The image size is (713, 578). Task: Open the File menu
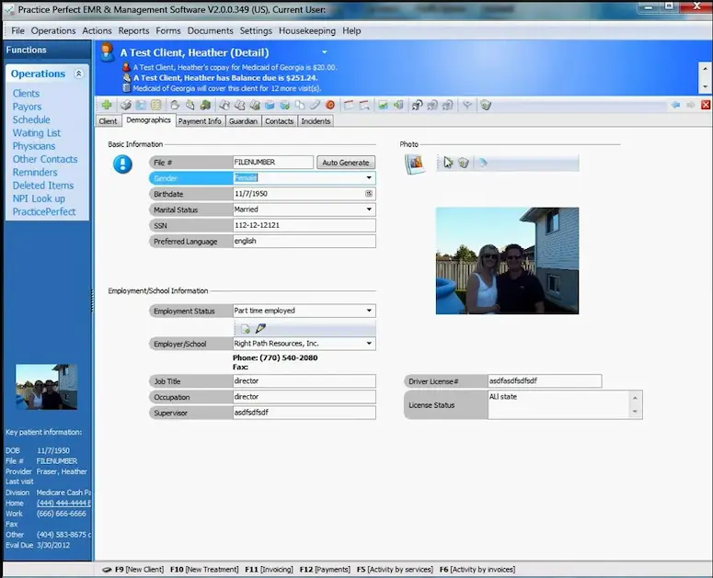pos(17,31)
